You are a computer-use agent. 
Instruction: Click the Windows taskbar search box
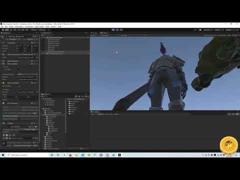[x=27, y=155]
